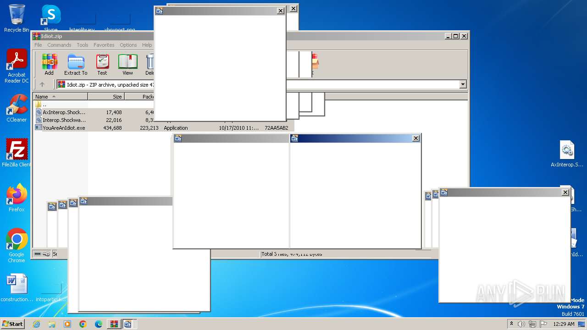Select the AxInterop.S desktop file icon
The image size is (587, 330).
568,154
